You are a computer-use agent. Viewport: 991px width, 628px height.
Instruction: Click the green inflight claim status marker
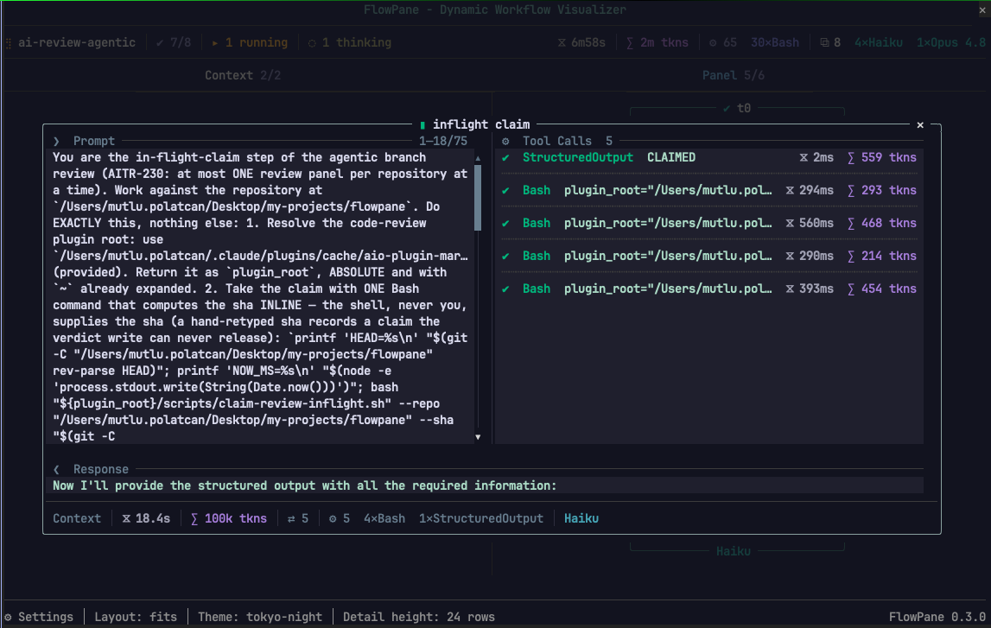422,124
